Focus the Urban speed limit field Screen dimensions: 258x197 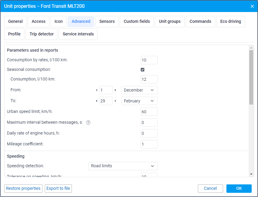coord(149,112)
